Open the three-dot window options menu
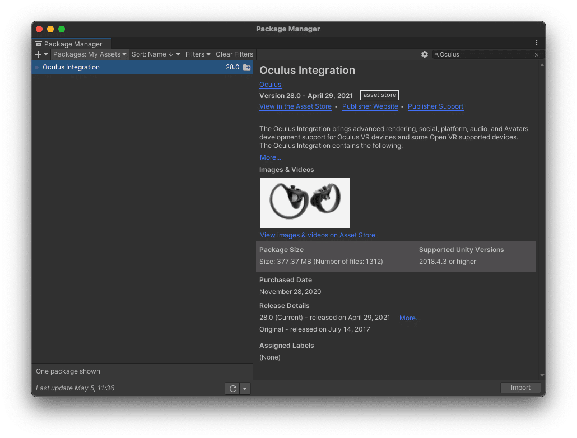577x438 pixels. 537,43
